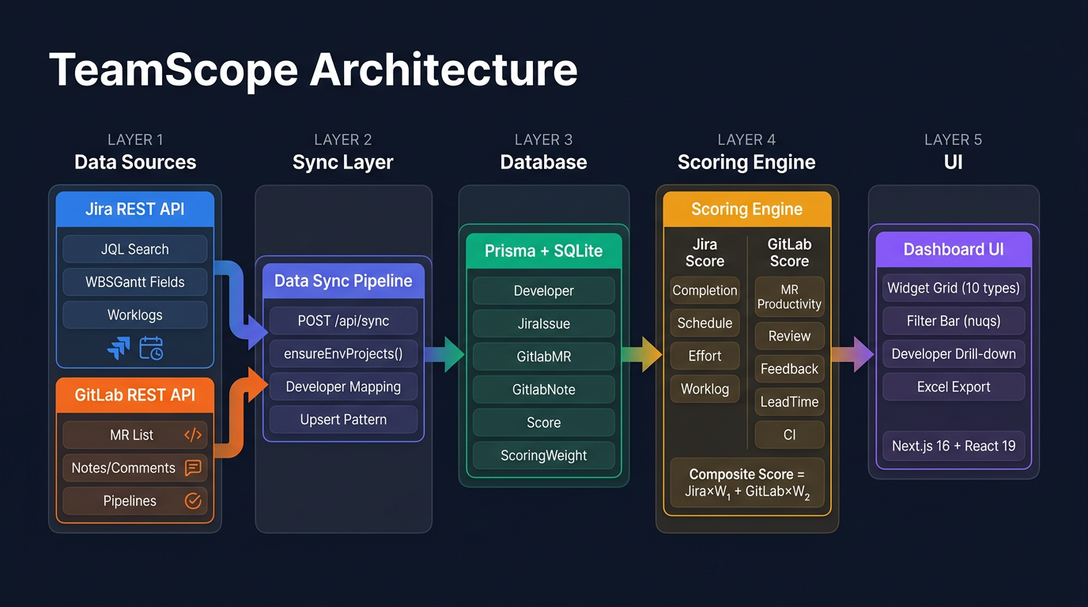
Task: Click the Jira REST API header bar
Action: (134, 209)
